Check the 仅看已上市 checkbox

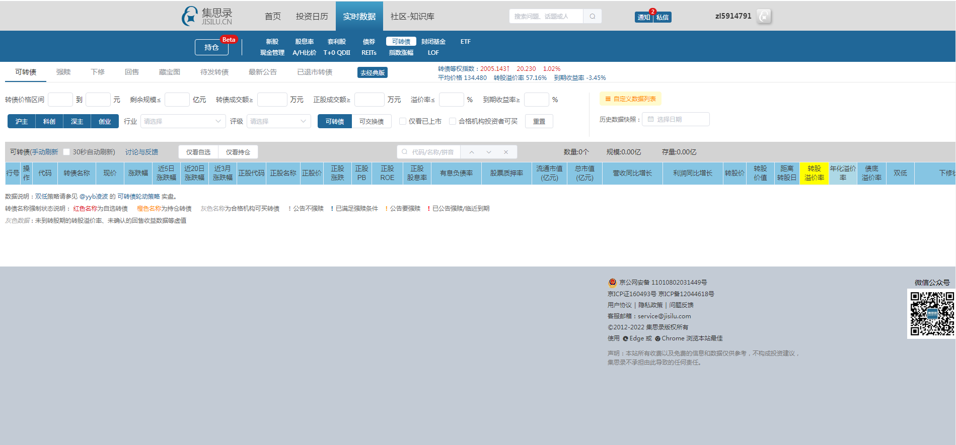[403, 121]
